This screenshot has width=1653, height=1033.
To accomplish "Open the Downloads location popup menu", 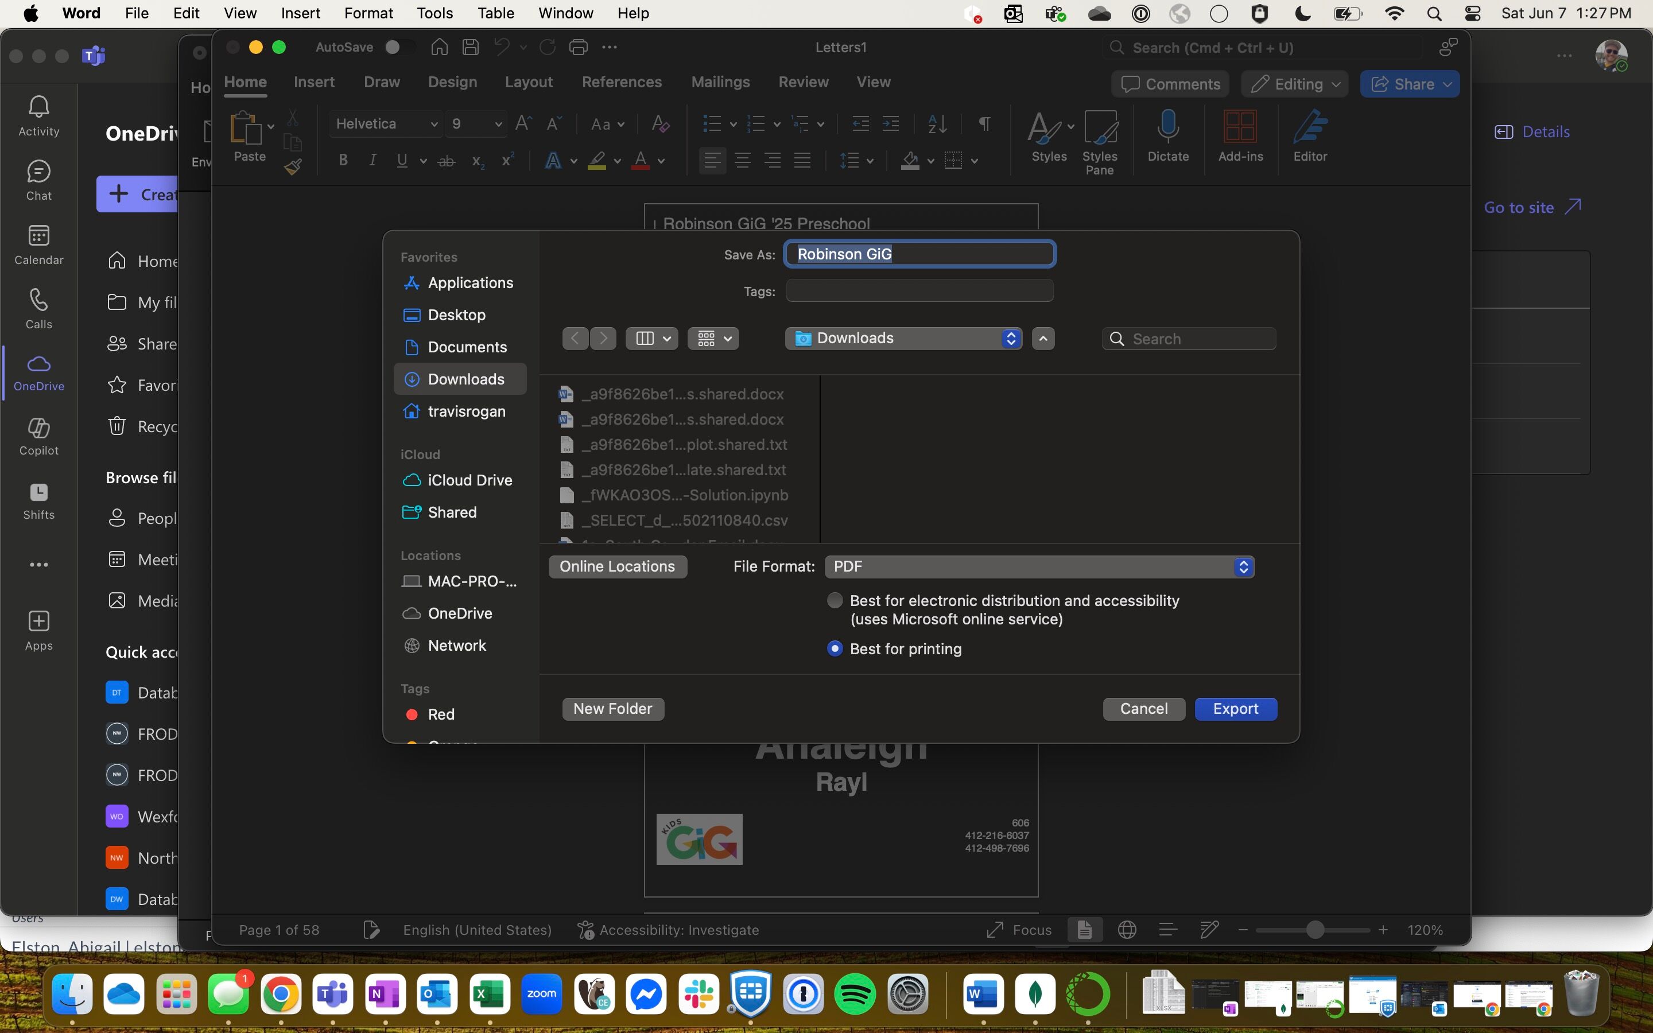I will [x=903, y=338].
